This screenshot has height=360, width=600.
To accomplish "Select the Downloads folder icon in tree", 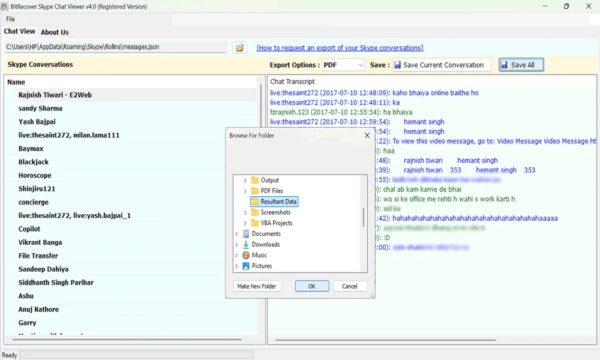I will [x=246, y=245].
